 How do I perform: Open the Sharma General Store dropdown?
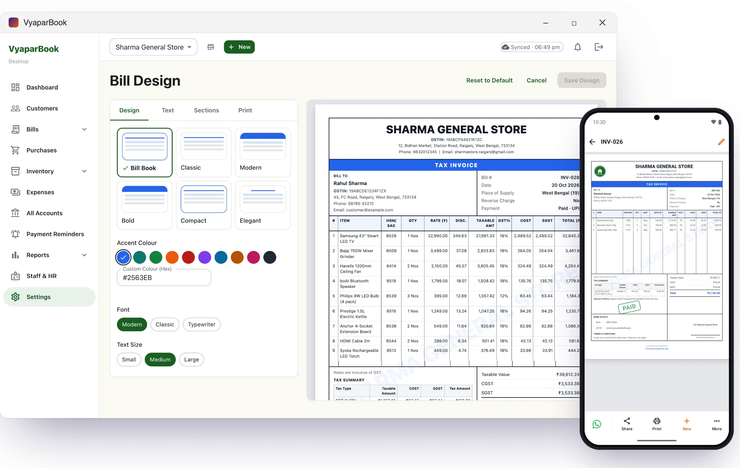coord(154,47)
